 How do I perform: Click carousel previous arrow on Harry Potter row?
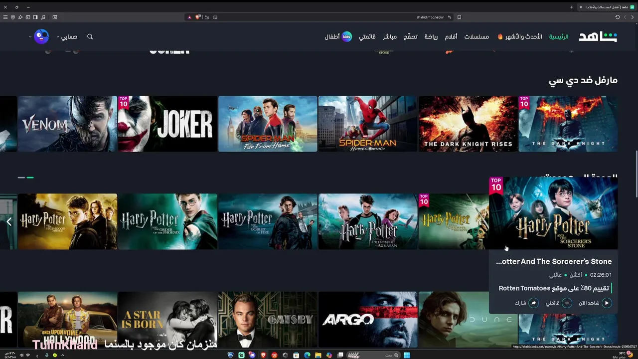point(9,221)
